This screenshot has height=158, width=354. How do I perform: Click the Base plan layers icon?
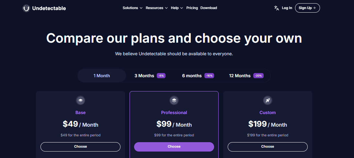tap(80, 100)
